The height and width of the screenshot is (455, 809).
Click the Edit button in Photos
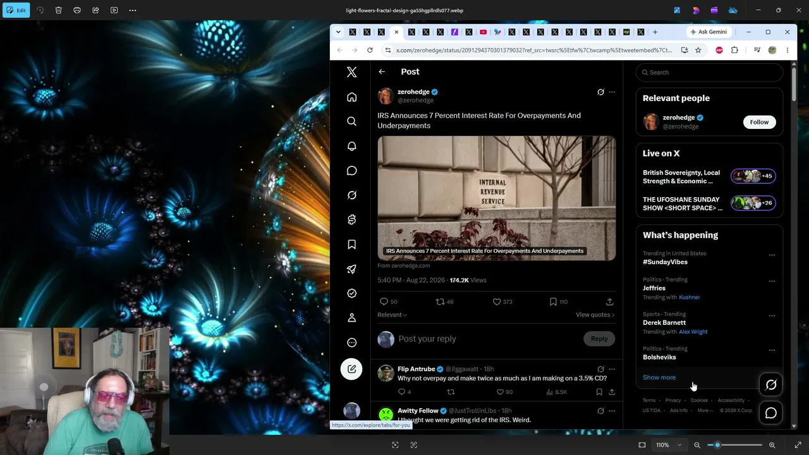pos(16,10)
